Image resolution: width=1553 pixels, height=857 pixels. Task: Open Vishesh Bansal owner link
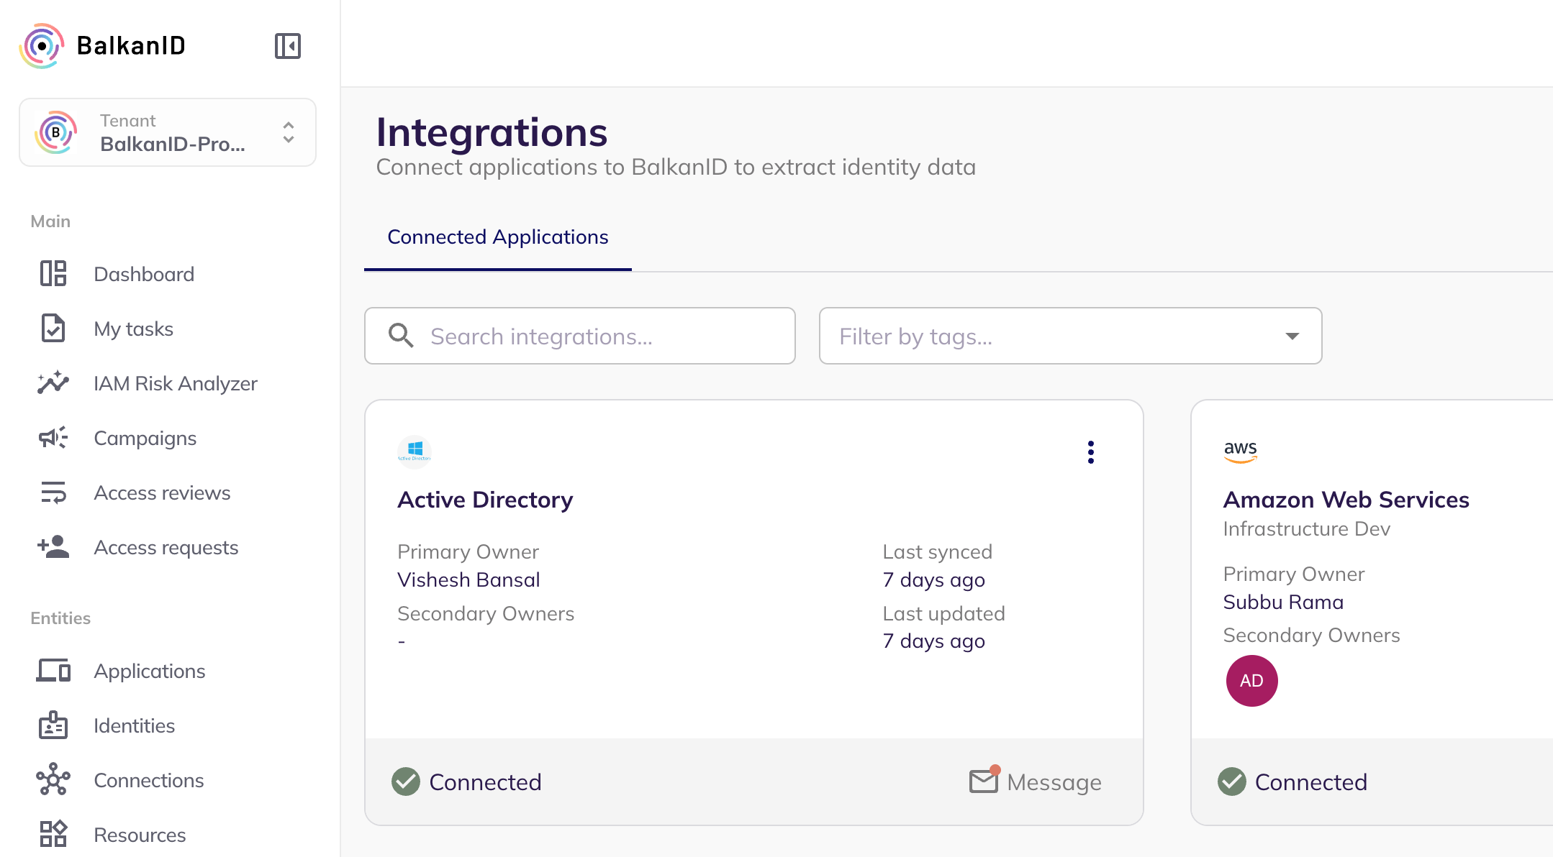[x=468, y=579]
